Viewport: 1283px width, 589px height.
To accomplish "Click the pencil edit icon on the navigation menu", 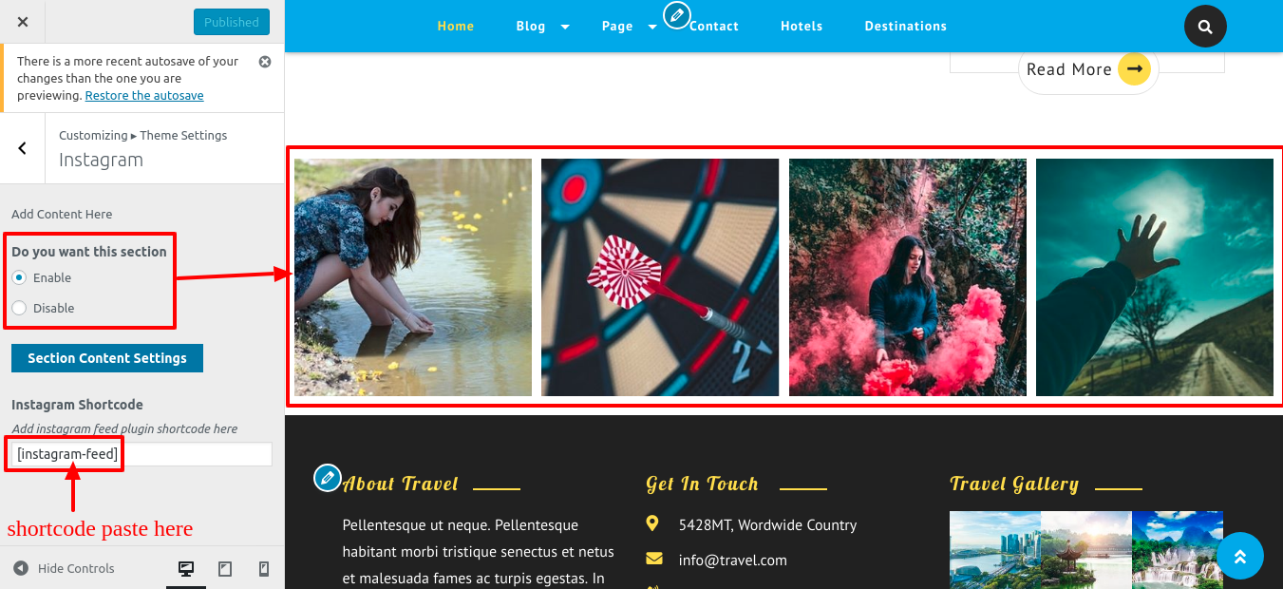I will (x=676, y=15).
